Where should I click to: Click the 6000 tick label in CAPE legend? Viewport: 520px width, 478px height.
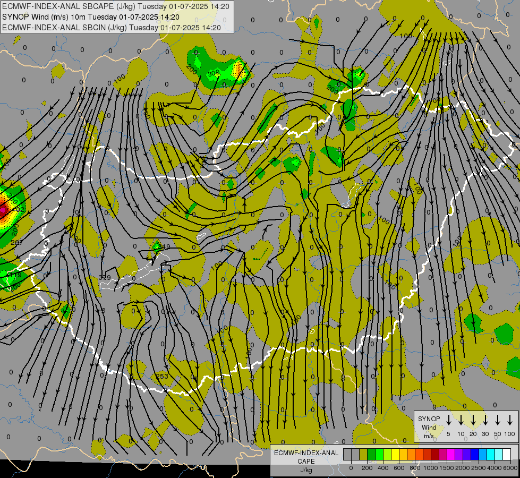510,468
